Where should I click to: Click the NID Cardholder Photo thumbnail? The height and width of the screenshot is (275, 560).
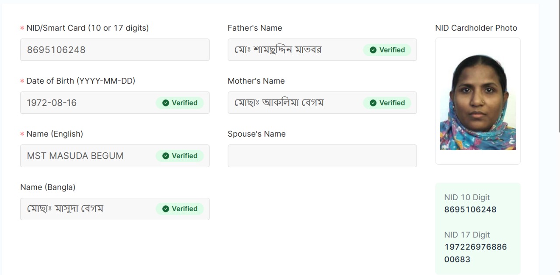(x=478, y=102)
